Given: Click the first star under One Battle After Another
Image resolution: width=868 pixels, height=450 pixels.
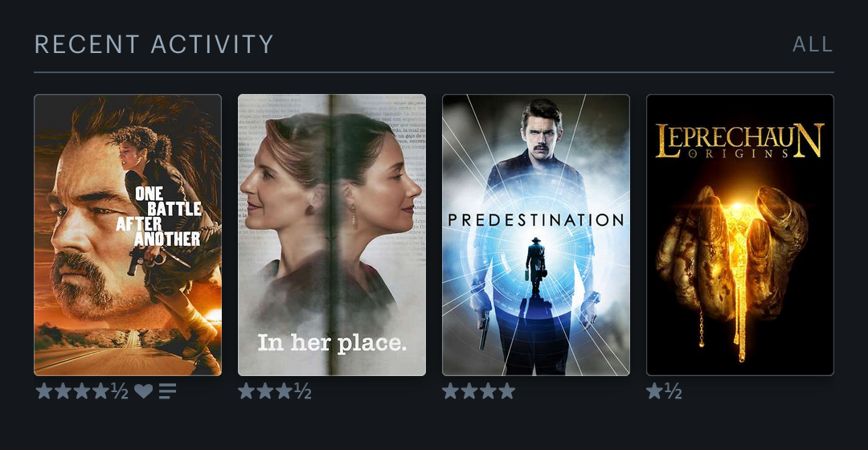Looking at the screenshot, I should pyautogui.click(x=44, y=391).
